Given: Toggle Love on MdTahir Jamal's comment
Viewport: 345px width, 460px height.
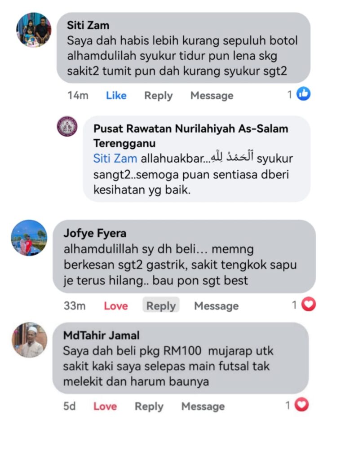Looking at the screenshot, I should tap(105, 406).
